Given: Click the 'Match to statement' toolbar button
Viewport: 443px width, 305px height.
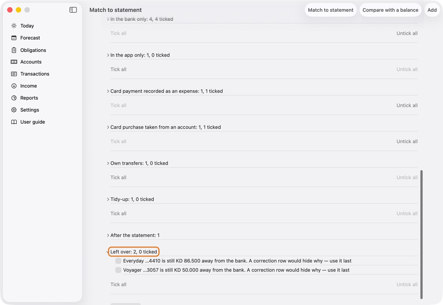Looking at the screenshot, I should pyautogui.click(x=330, y=10).
